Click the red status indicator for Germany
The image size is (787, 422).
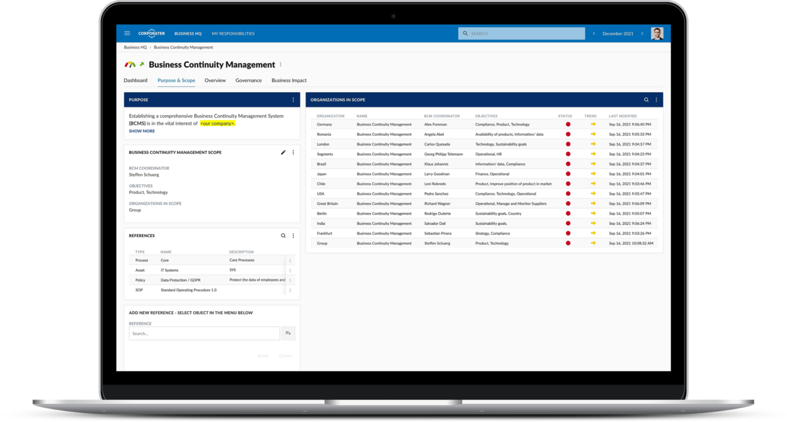(x=568, y=124)
